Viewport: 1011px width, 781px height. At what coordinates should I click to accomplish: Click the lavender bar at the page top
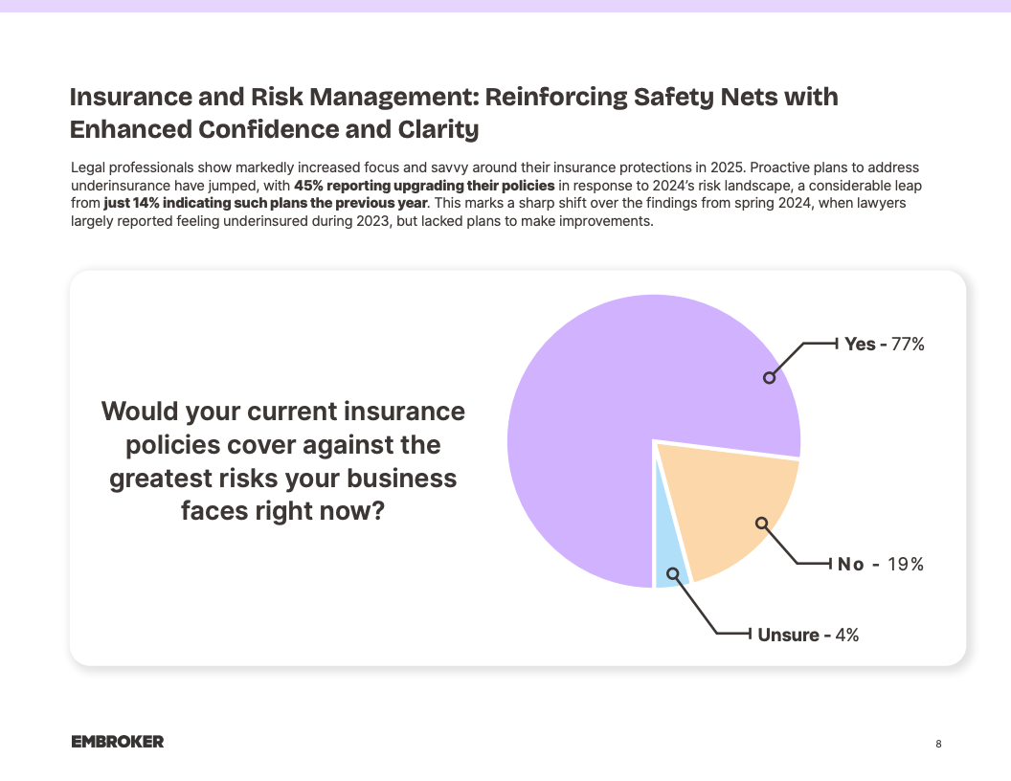505,6
